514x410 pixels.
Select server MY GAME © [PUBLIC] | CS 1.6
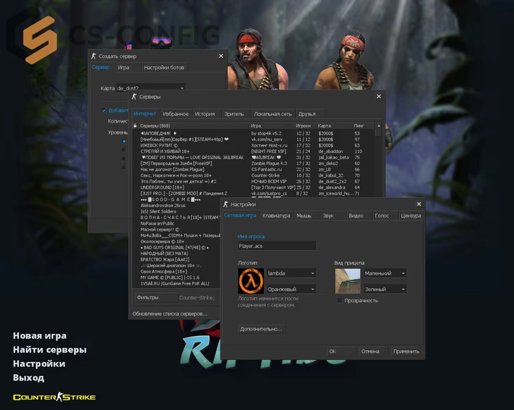coord(177,278)
